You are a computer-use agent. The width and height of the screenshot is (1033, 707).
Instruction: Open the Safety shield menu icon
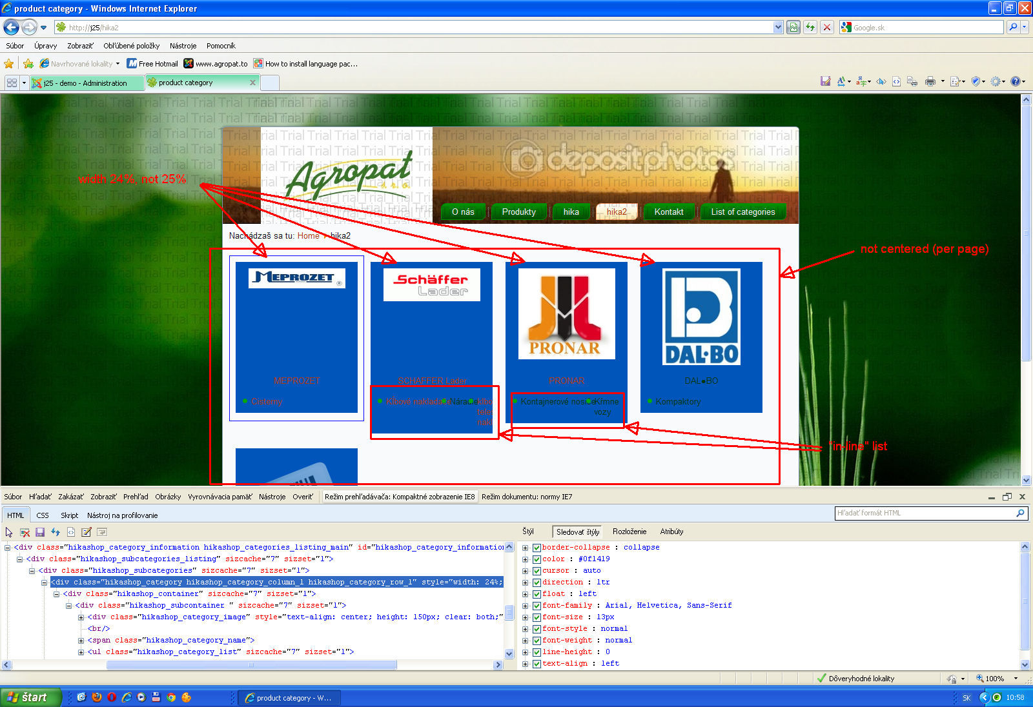click(x=976, y=81)
